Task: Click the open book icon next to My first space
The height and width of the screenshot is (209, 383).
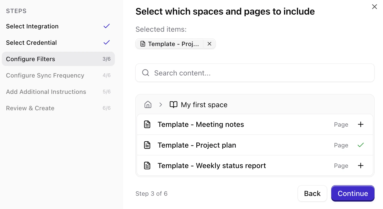Action: 173,104
